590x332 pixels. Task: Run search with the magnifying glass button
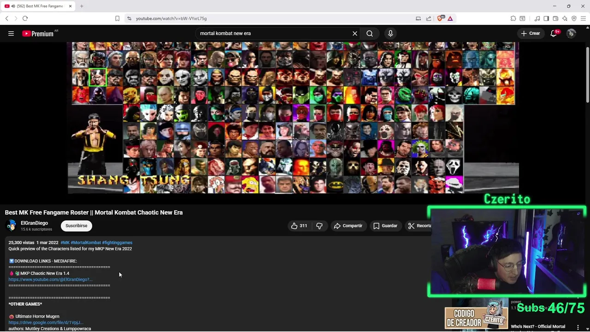[x=370, y=33]
